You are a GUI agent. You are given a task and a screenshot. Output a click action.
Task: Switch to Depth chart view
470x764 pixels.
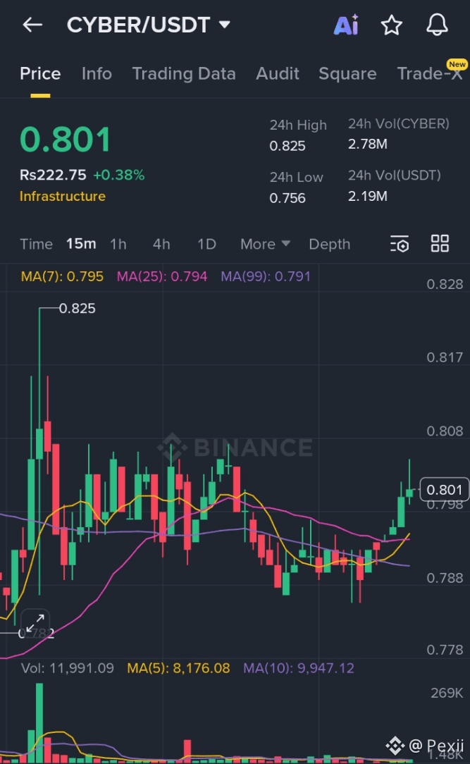coord(329,244)
